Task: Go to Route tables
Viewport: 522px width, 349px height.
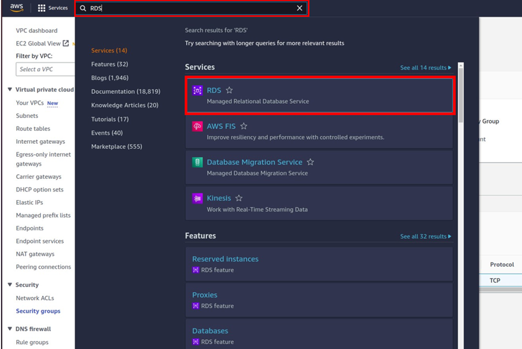Action: click(33, 129)
